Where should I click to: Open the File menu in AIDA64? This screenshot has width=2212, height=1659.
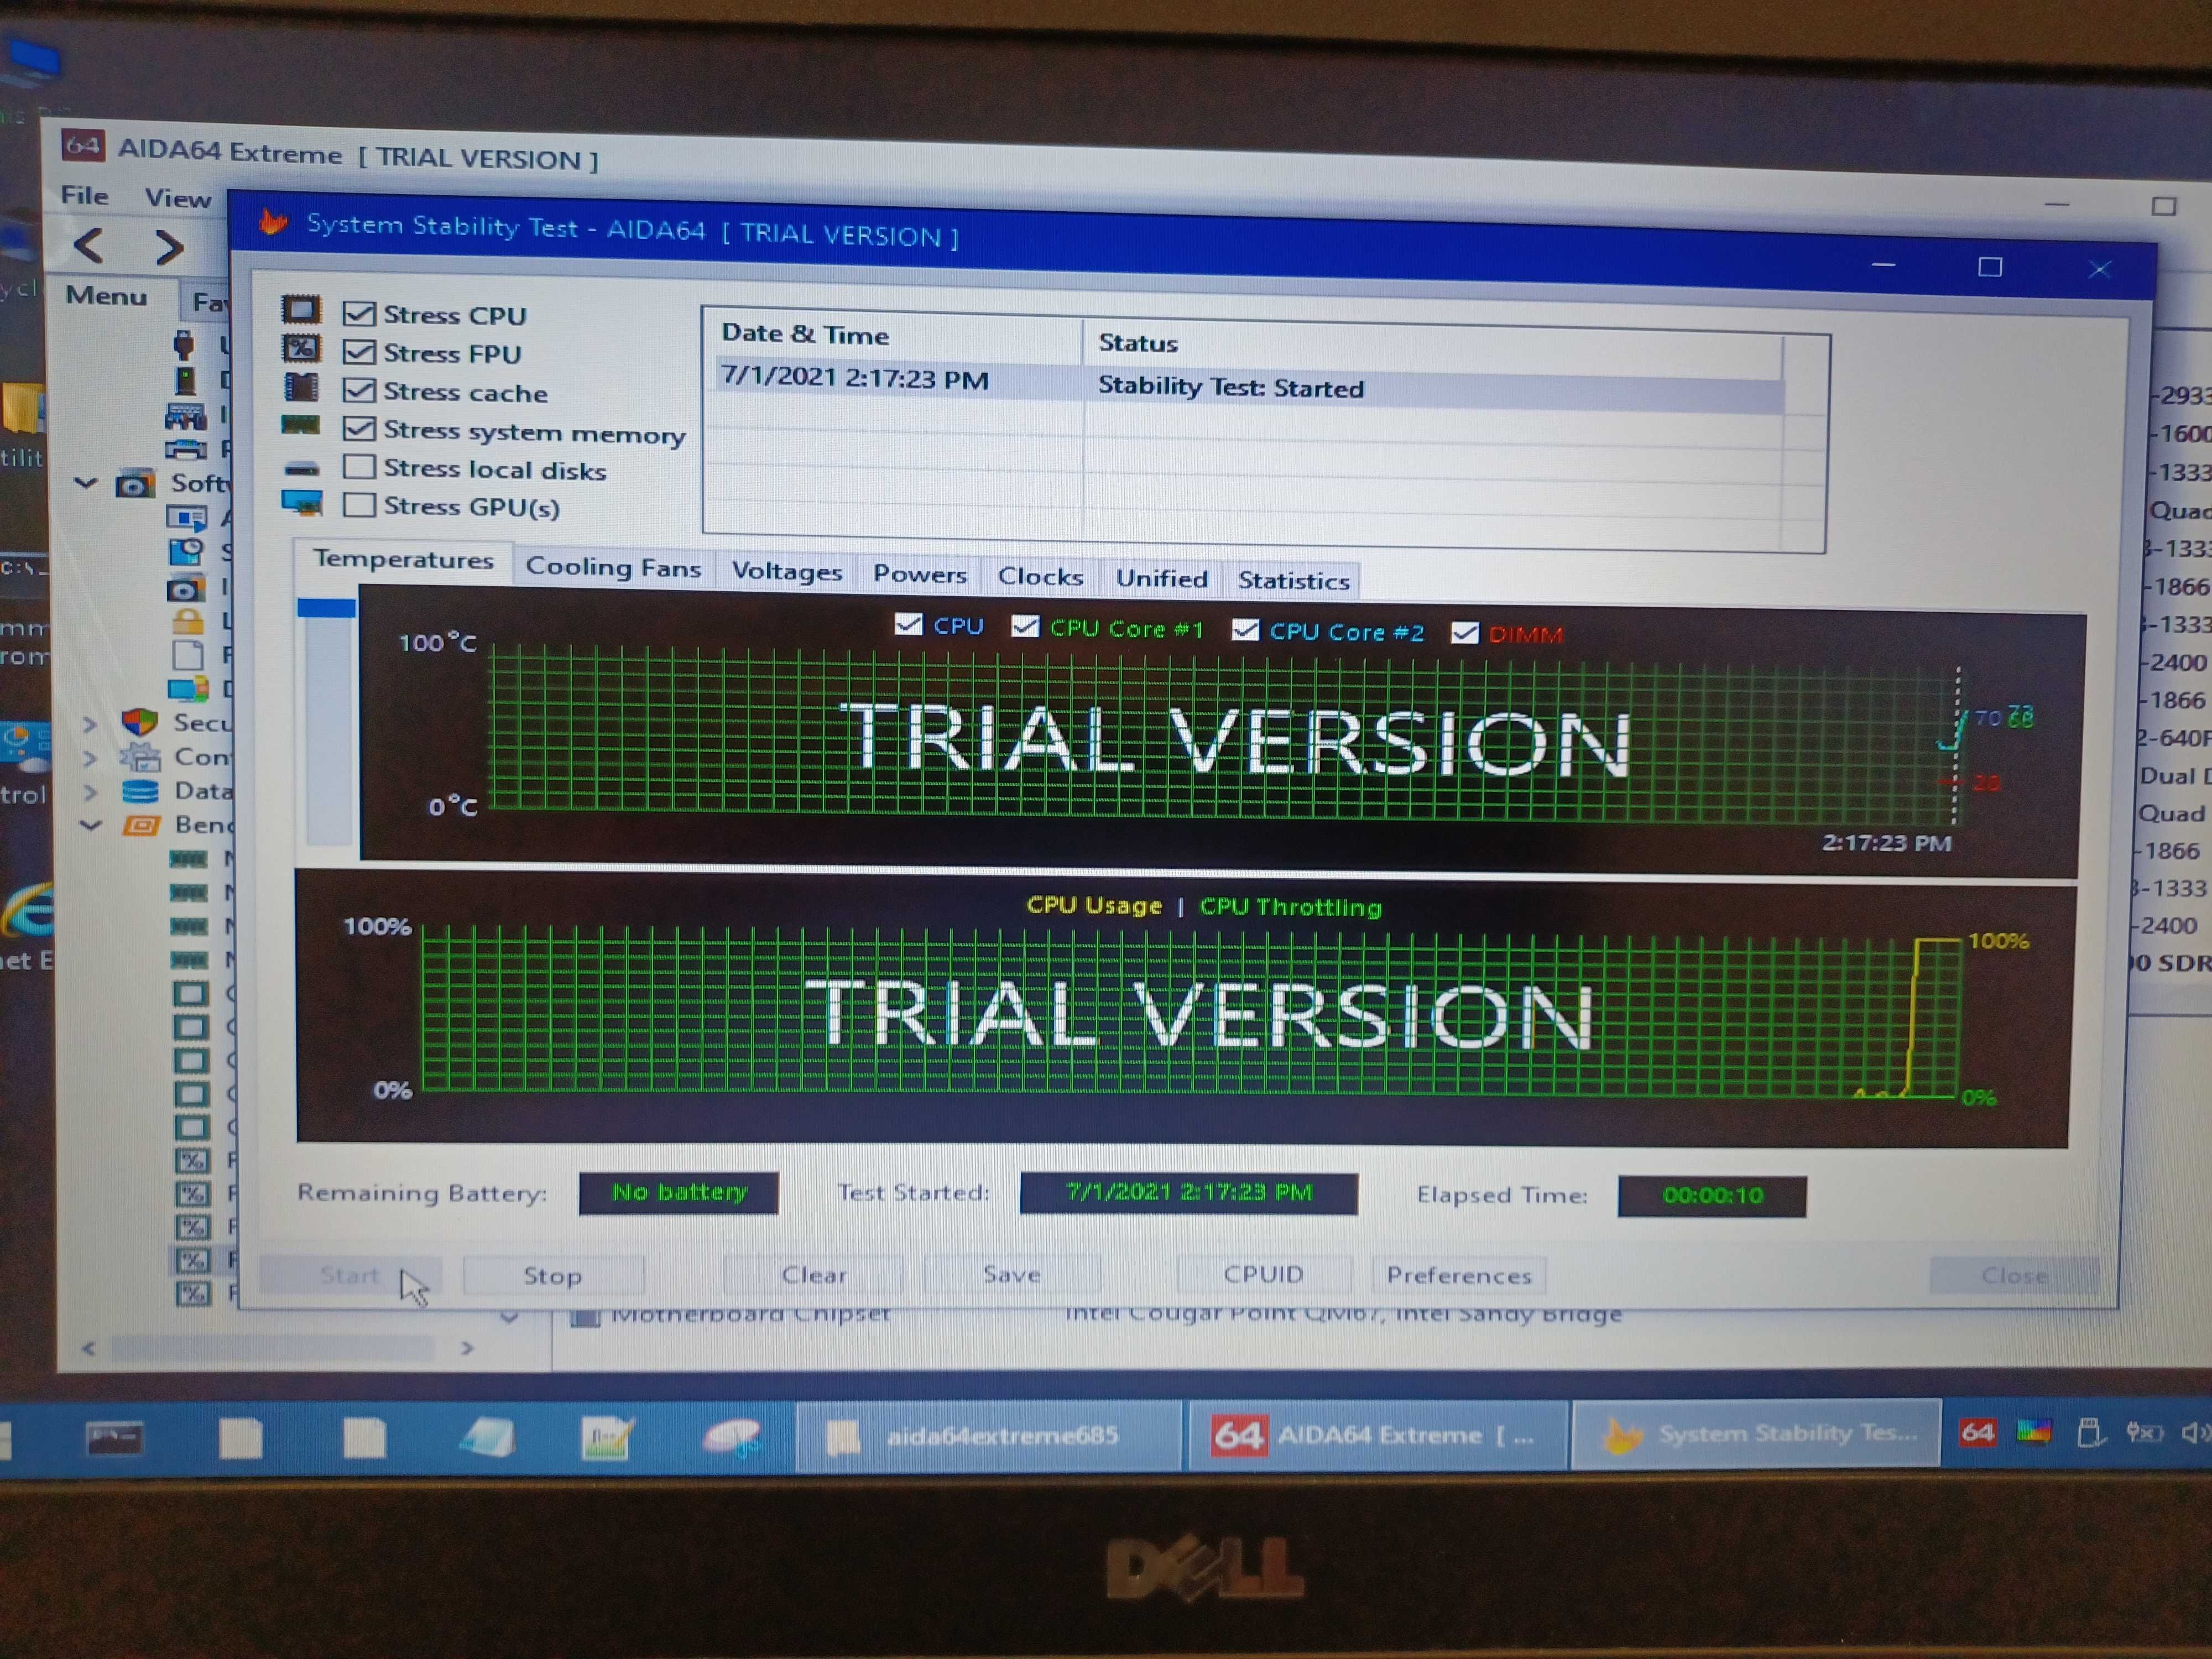84,195
